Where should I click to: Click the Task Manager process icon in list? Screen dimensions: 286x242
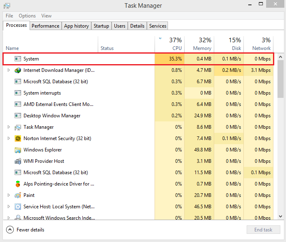tap(18, 127)
